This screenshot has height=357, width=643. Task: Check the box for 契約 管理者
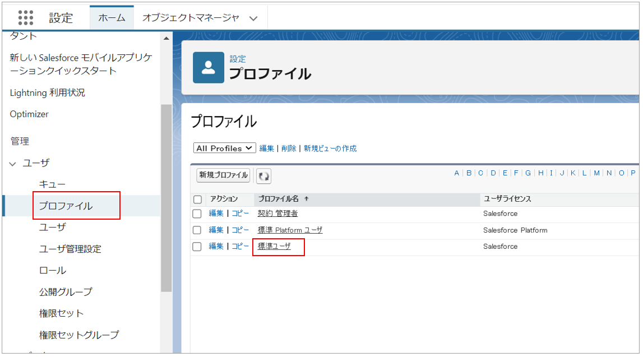click(x=197, y=214)
